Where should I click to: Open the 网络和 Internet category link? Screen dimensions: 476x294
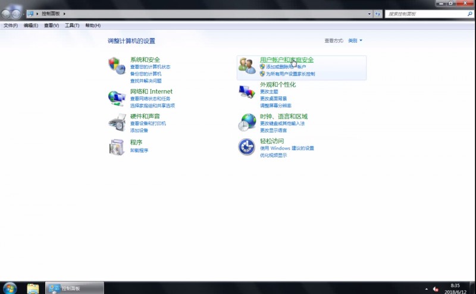151,91
